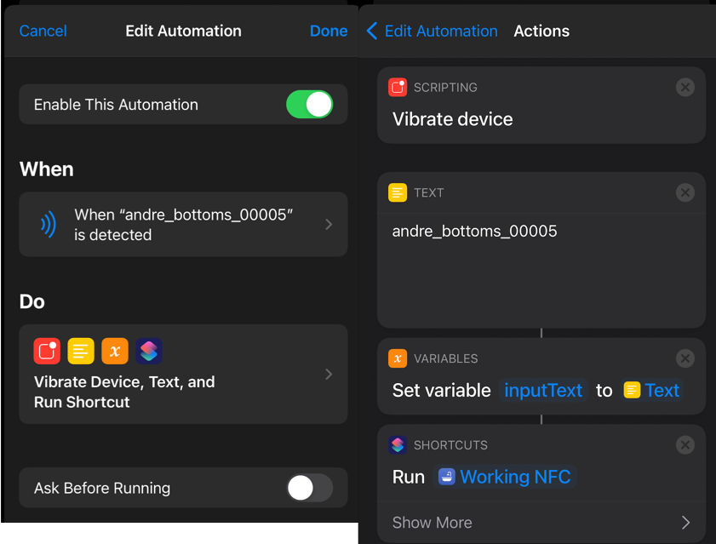Click the Shortcuts app icon in Do section
The image size is (716, 544).
tap(149, 351)
